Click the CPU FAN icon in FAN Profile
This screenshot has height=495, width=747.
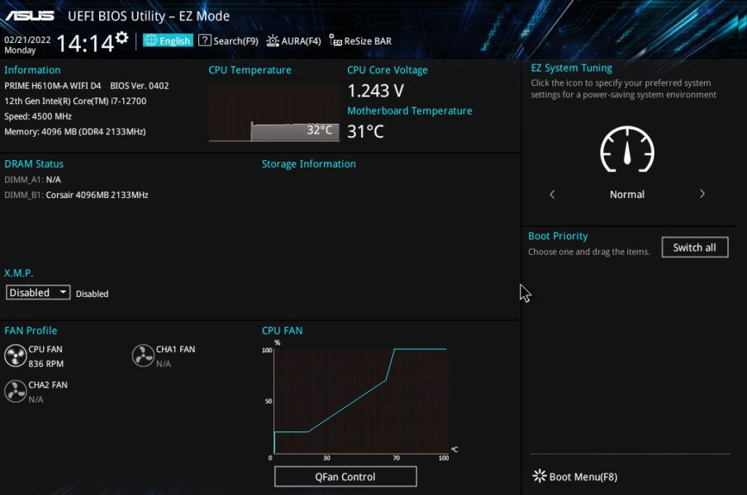pyautogui.click(x=15, y=356)
